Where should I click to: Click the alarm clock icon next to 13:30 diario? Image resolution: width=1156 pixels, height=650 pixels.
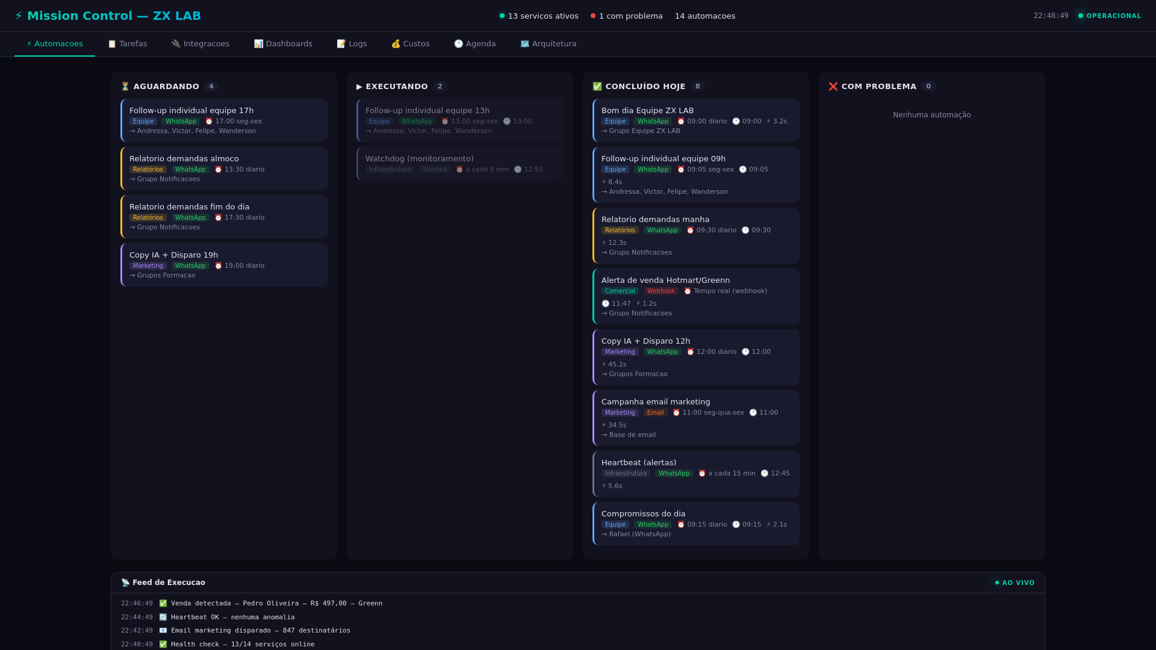[219, 170]
